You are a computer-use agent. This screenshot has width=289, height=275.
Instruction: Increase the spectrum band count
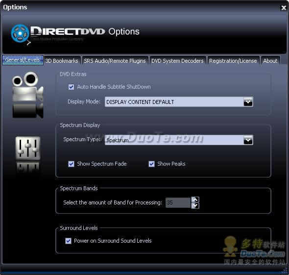(195, 200)
